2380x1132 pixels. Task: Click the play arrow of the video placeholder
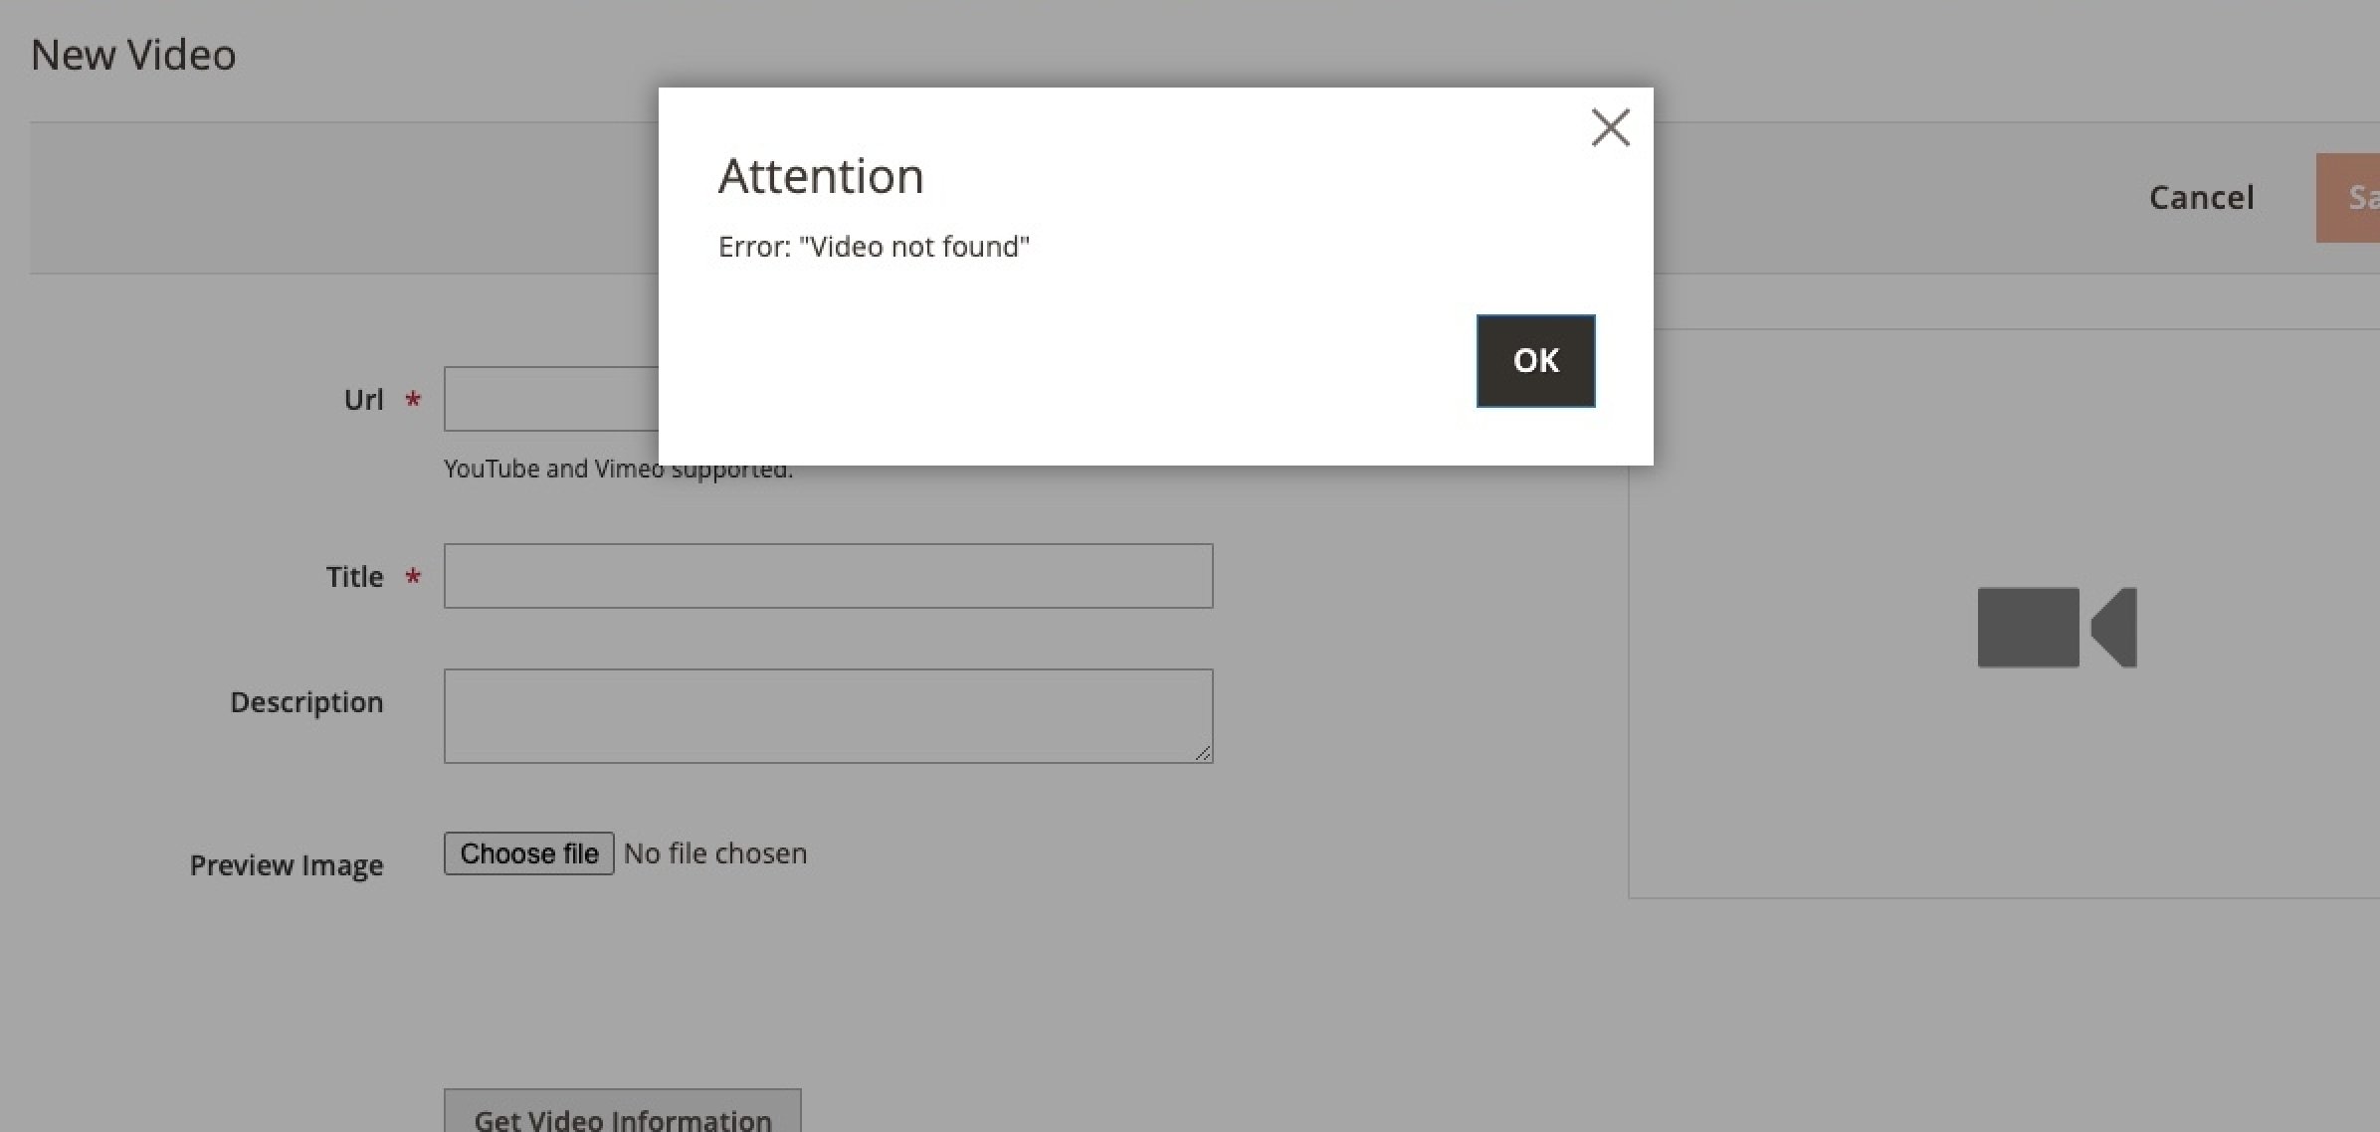(x=2113, y=628)
